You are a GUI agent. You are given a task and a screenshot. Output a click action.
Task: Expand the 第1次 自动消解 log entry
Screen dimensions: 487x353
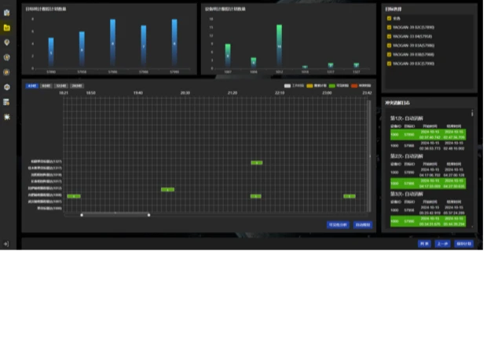407,118
